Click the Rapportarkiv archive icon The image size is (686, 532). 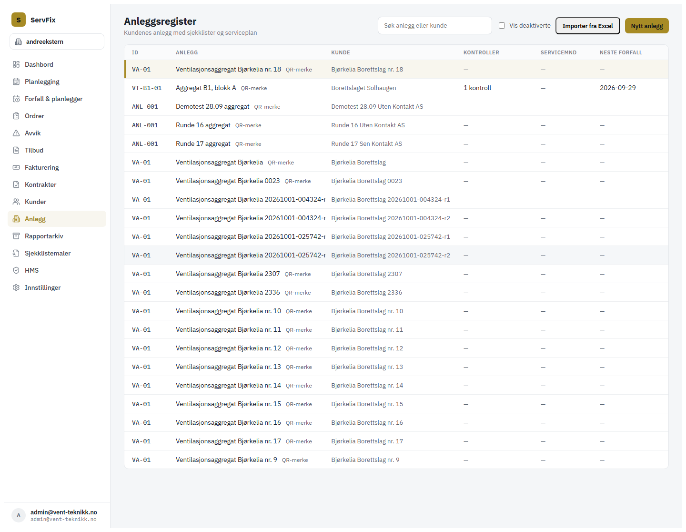click(x=16, y=236)
